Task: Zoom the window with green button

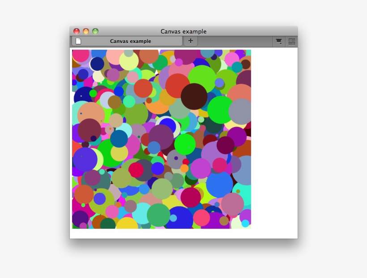Action: coord(95,31)
